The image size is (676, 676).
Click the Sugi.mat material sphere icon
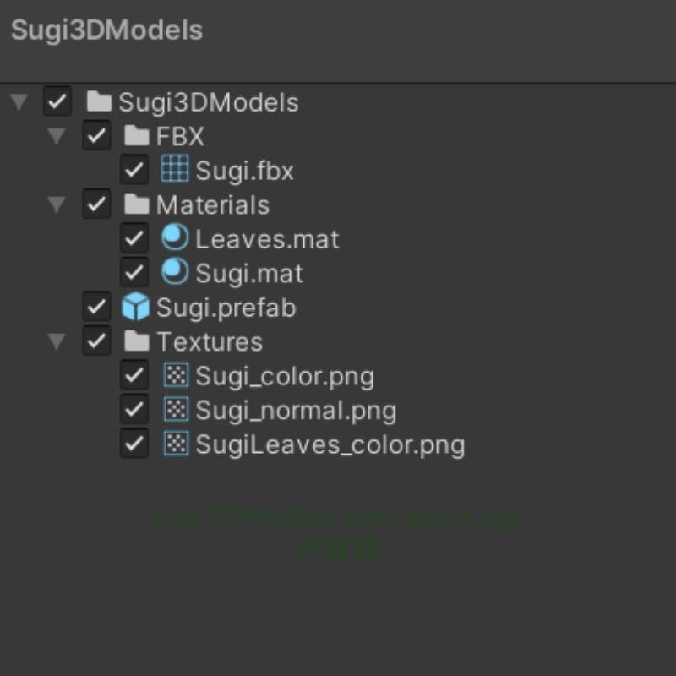174,273
